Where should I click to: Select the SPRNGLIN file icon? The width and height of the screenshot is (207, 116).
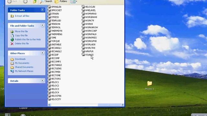49,6
